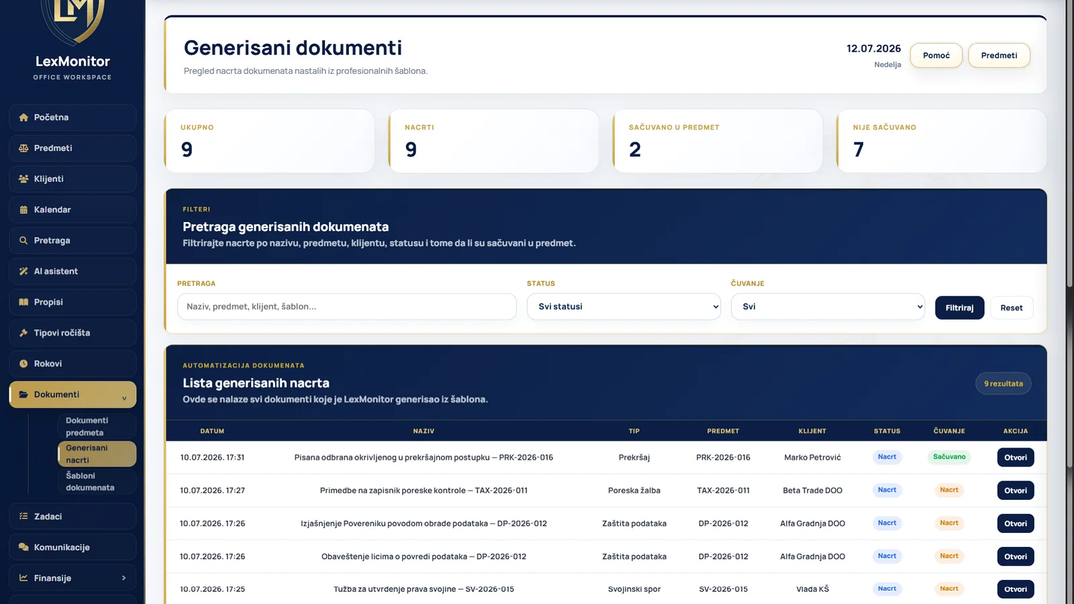Click the NAZIV column header
The width and height of the screenshot is (1074, 604).
(424, 431)
